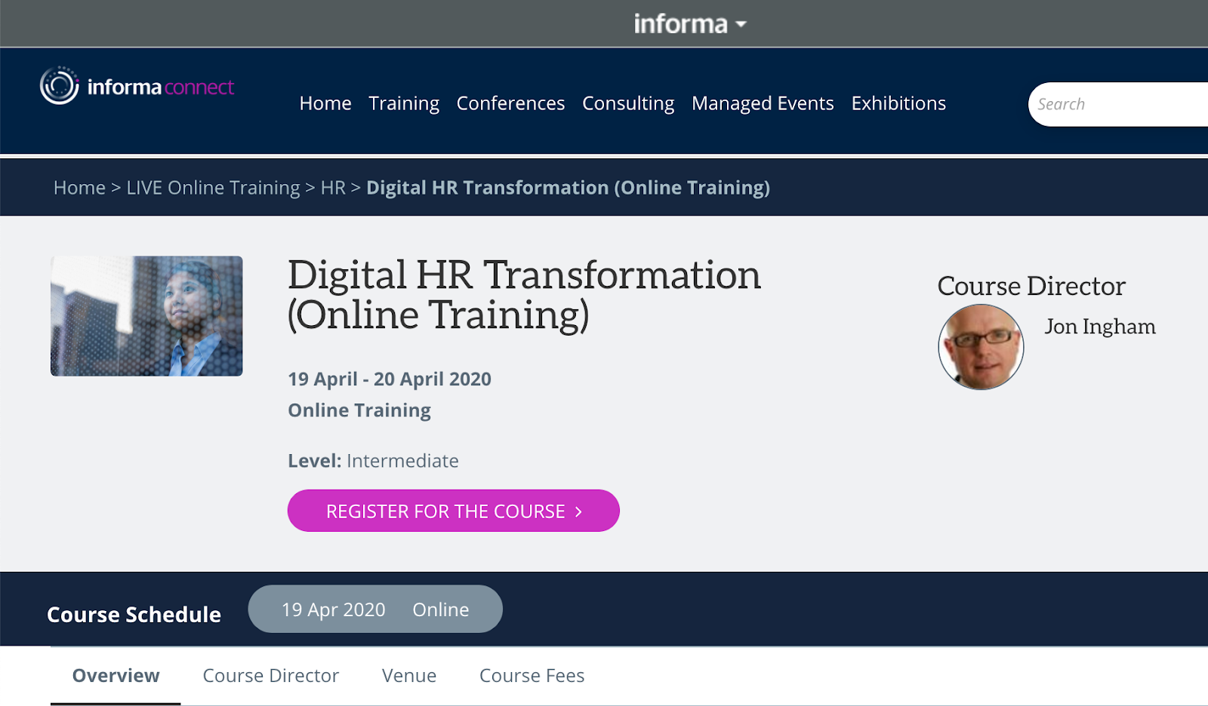Click the informa connect logo

136,86
